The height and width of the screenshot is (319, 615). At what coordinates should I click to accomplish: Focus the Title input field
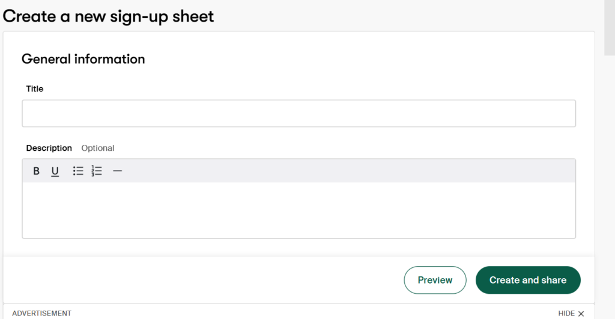click(298, 114)
